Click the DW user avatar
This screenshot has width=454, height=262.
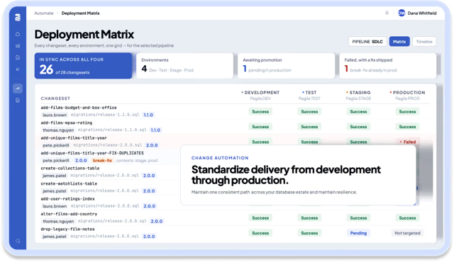tap(402, 13)
